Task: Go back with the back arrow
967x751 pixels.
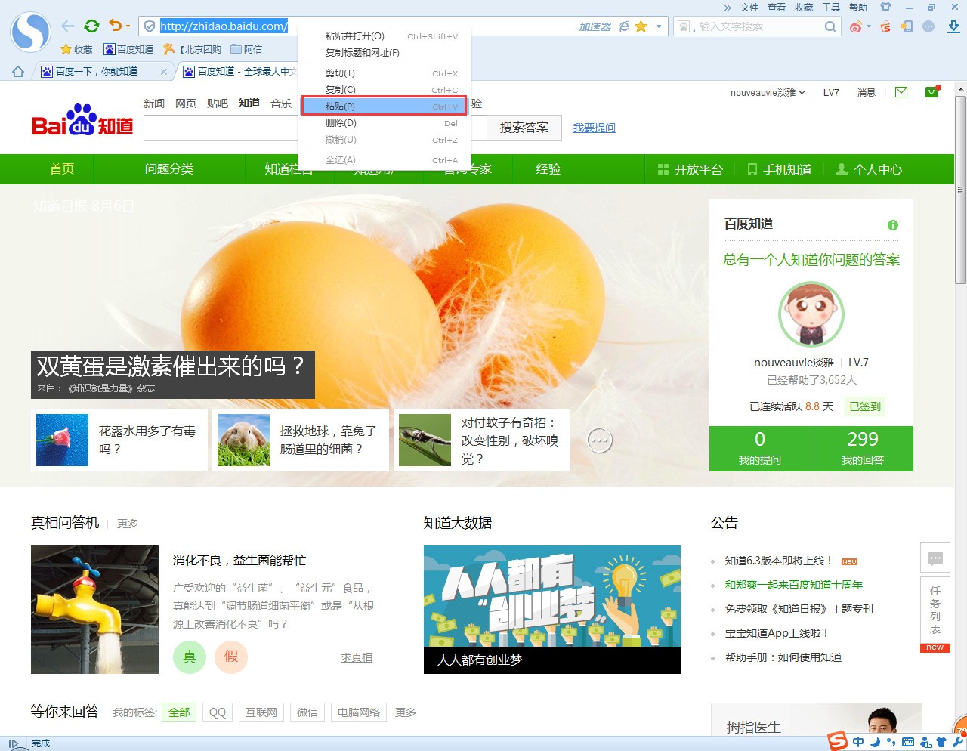Action: pos(68,26)
